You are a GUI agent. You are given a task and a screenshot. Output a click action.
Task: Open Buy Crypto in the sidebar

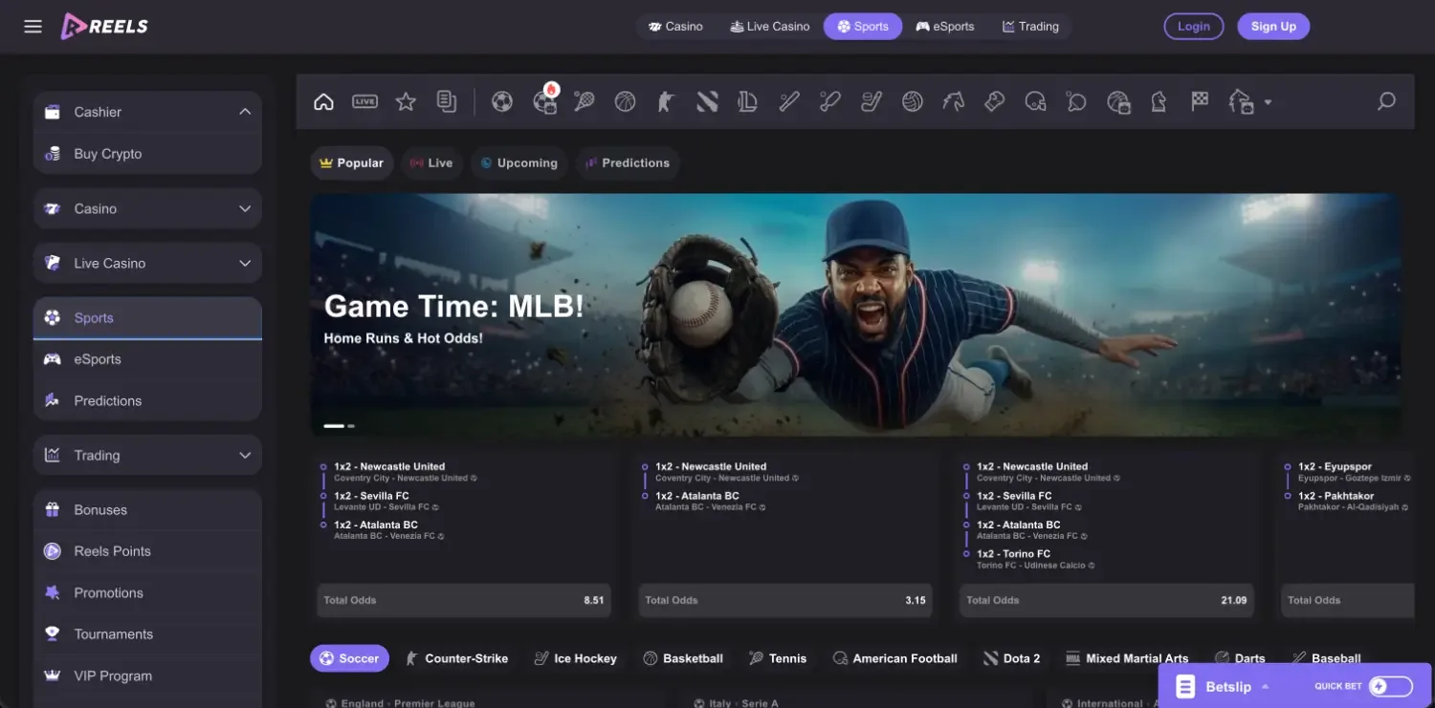pyautogui.click(x=147, y=154)
